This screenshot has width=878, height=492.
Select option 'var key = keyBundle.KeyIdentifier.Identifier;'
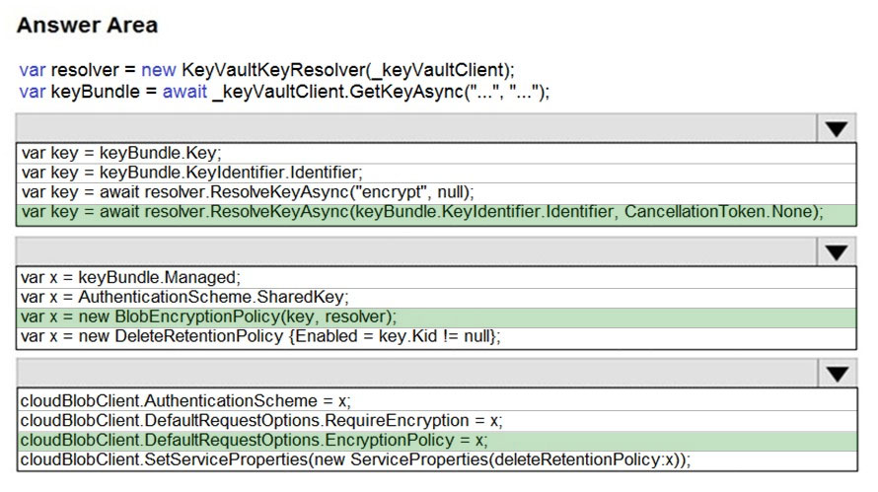pyautogui.click(x=436, y=173)
